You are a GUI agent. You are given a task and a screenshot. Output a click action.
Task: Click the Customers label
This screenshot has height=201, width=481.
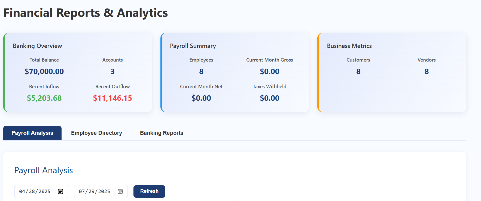click(x=358, y=60)
